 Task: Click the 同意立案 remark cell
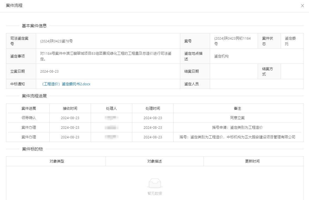(x=237, y=118)
